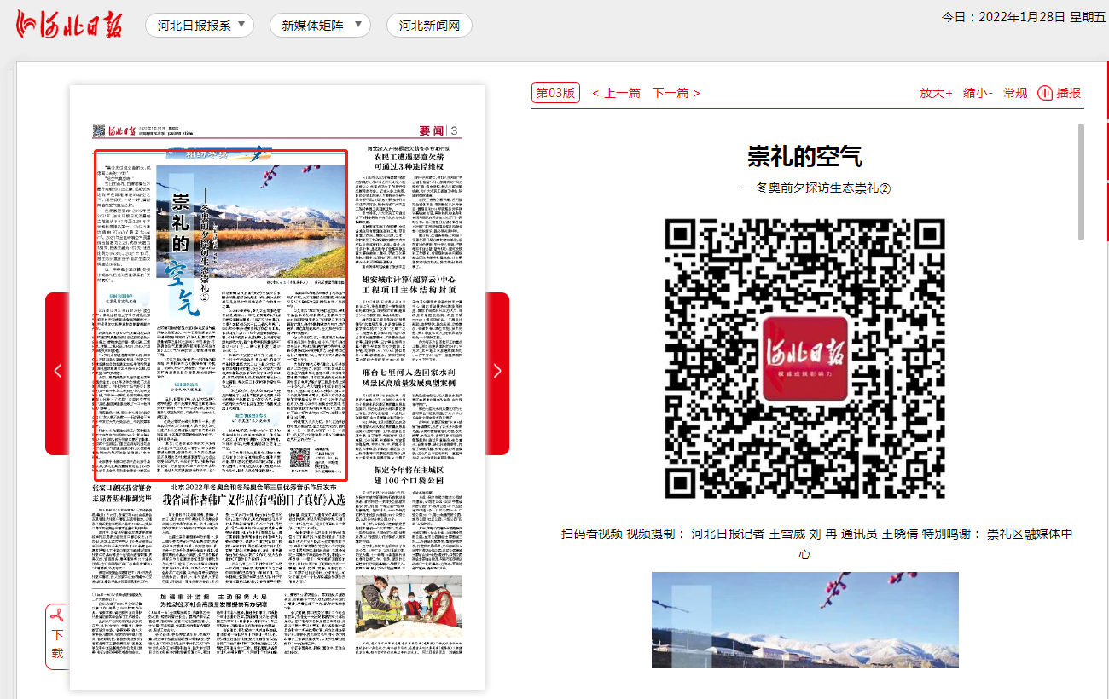Go to previous page with left arrow

pyautogui.click(x=58, y=373)
